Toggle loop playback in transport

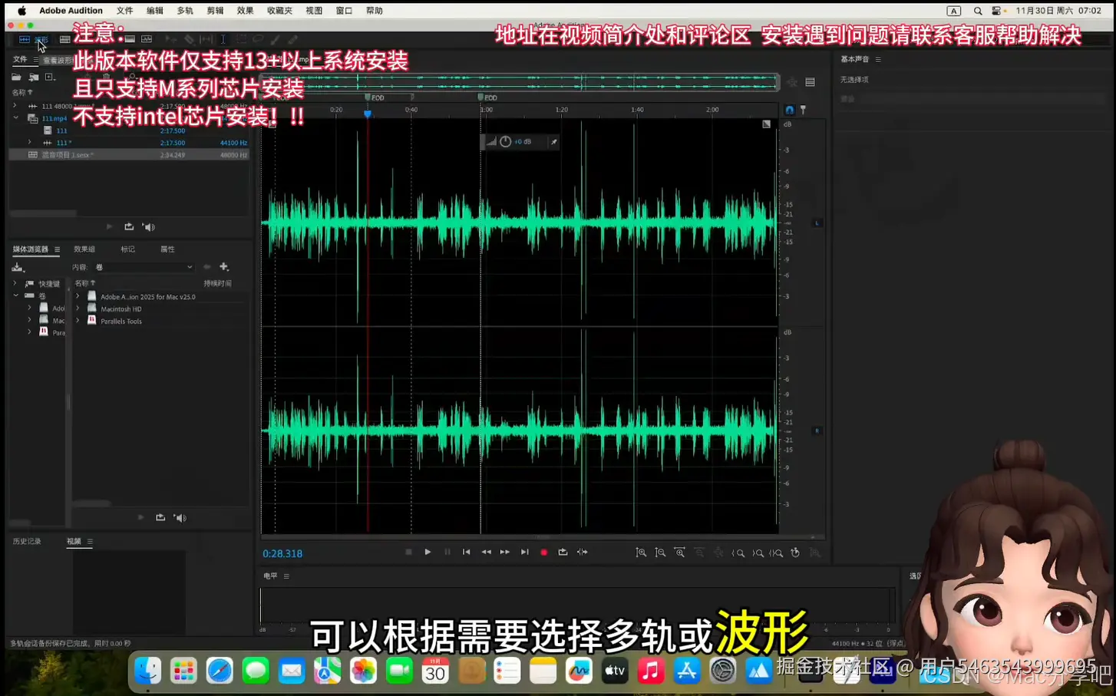tap(563, 553)
